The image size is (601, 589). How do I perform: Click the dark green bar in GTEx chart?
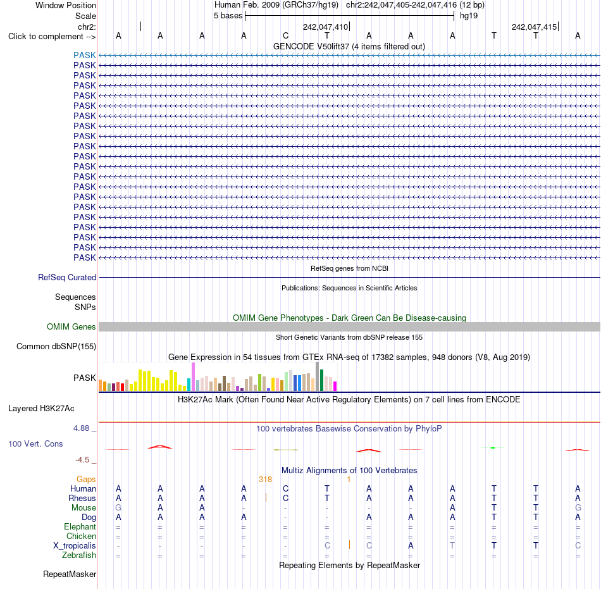pyautogui.click(x=321, y=380)
